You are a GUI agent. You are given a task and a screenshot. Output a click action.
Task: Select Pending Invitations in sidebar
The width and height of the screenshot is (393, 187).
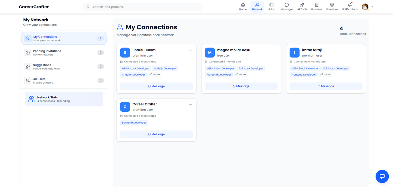coord(64,53)
